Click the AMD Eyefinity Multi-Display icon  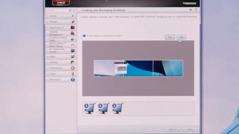tap(73, 45)
